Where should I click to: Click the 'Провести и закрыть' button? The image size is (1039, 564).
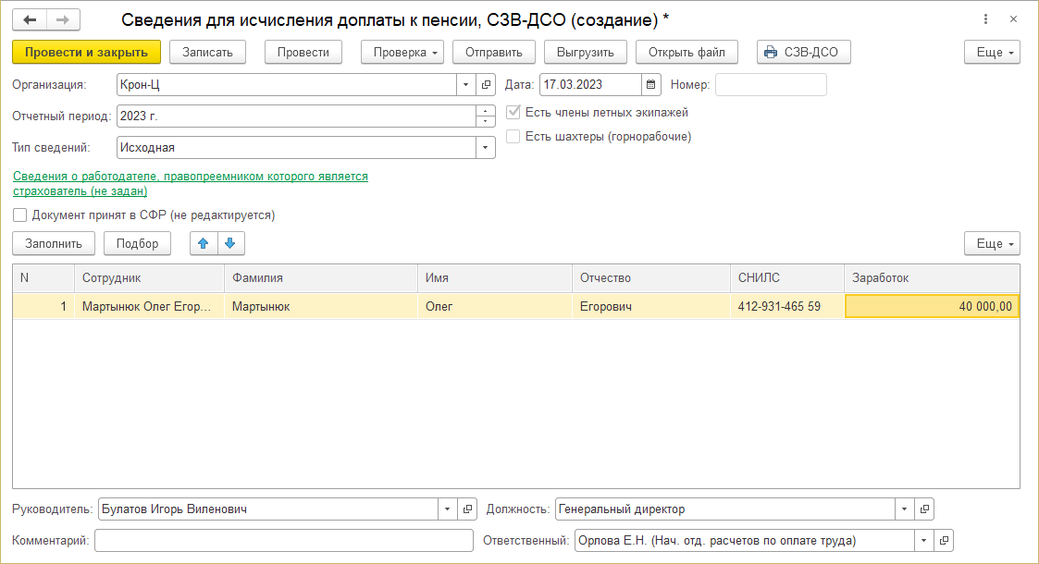click(x=87, y=53)
